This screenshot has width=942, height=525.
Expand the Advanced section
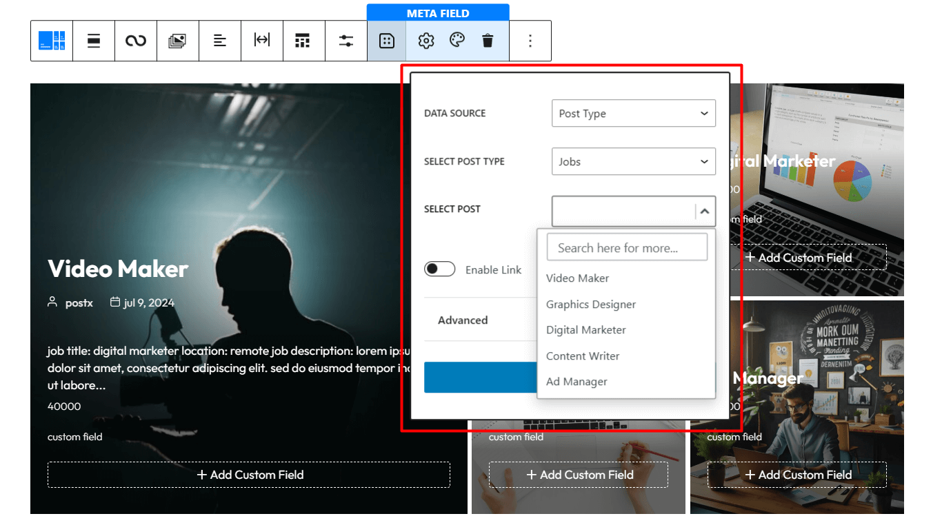tap(463, 320)
